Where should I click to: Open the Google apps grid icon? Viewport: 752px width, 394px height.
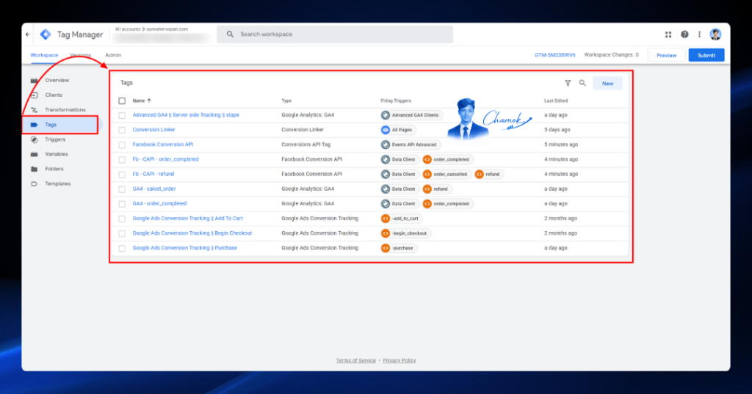668,34
